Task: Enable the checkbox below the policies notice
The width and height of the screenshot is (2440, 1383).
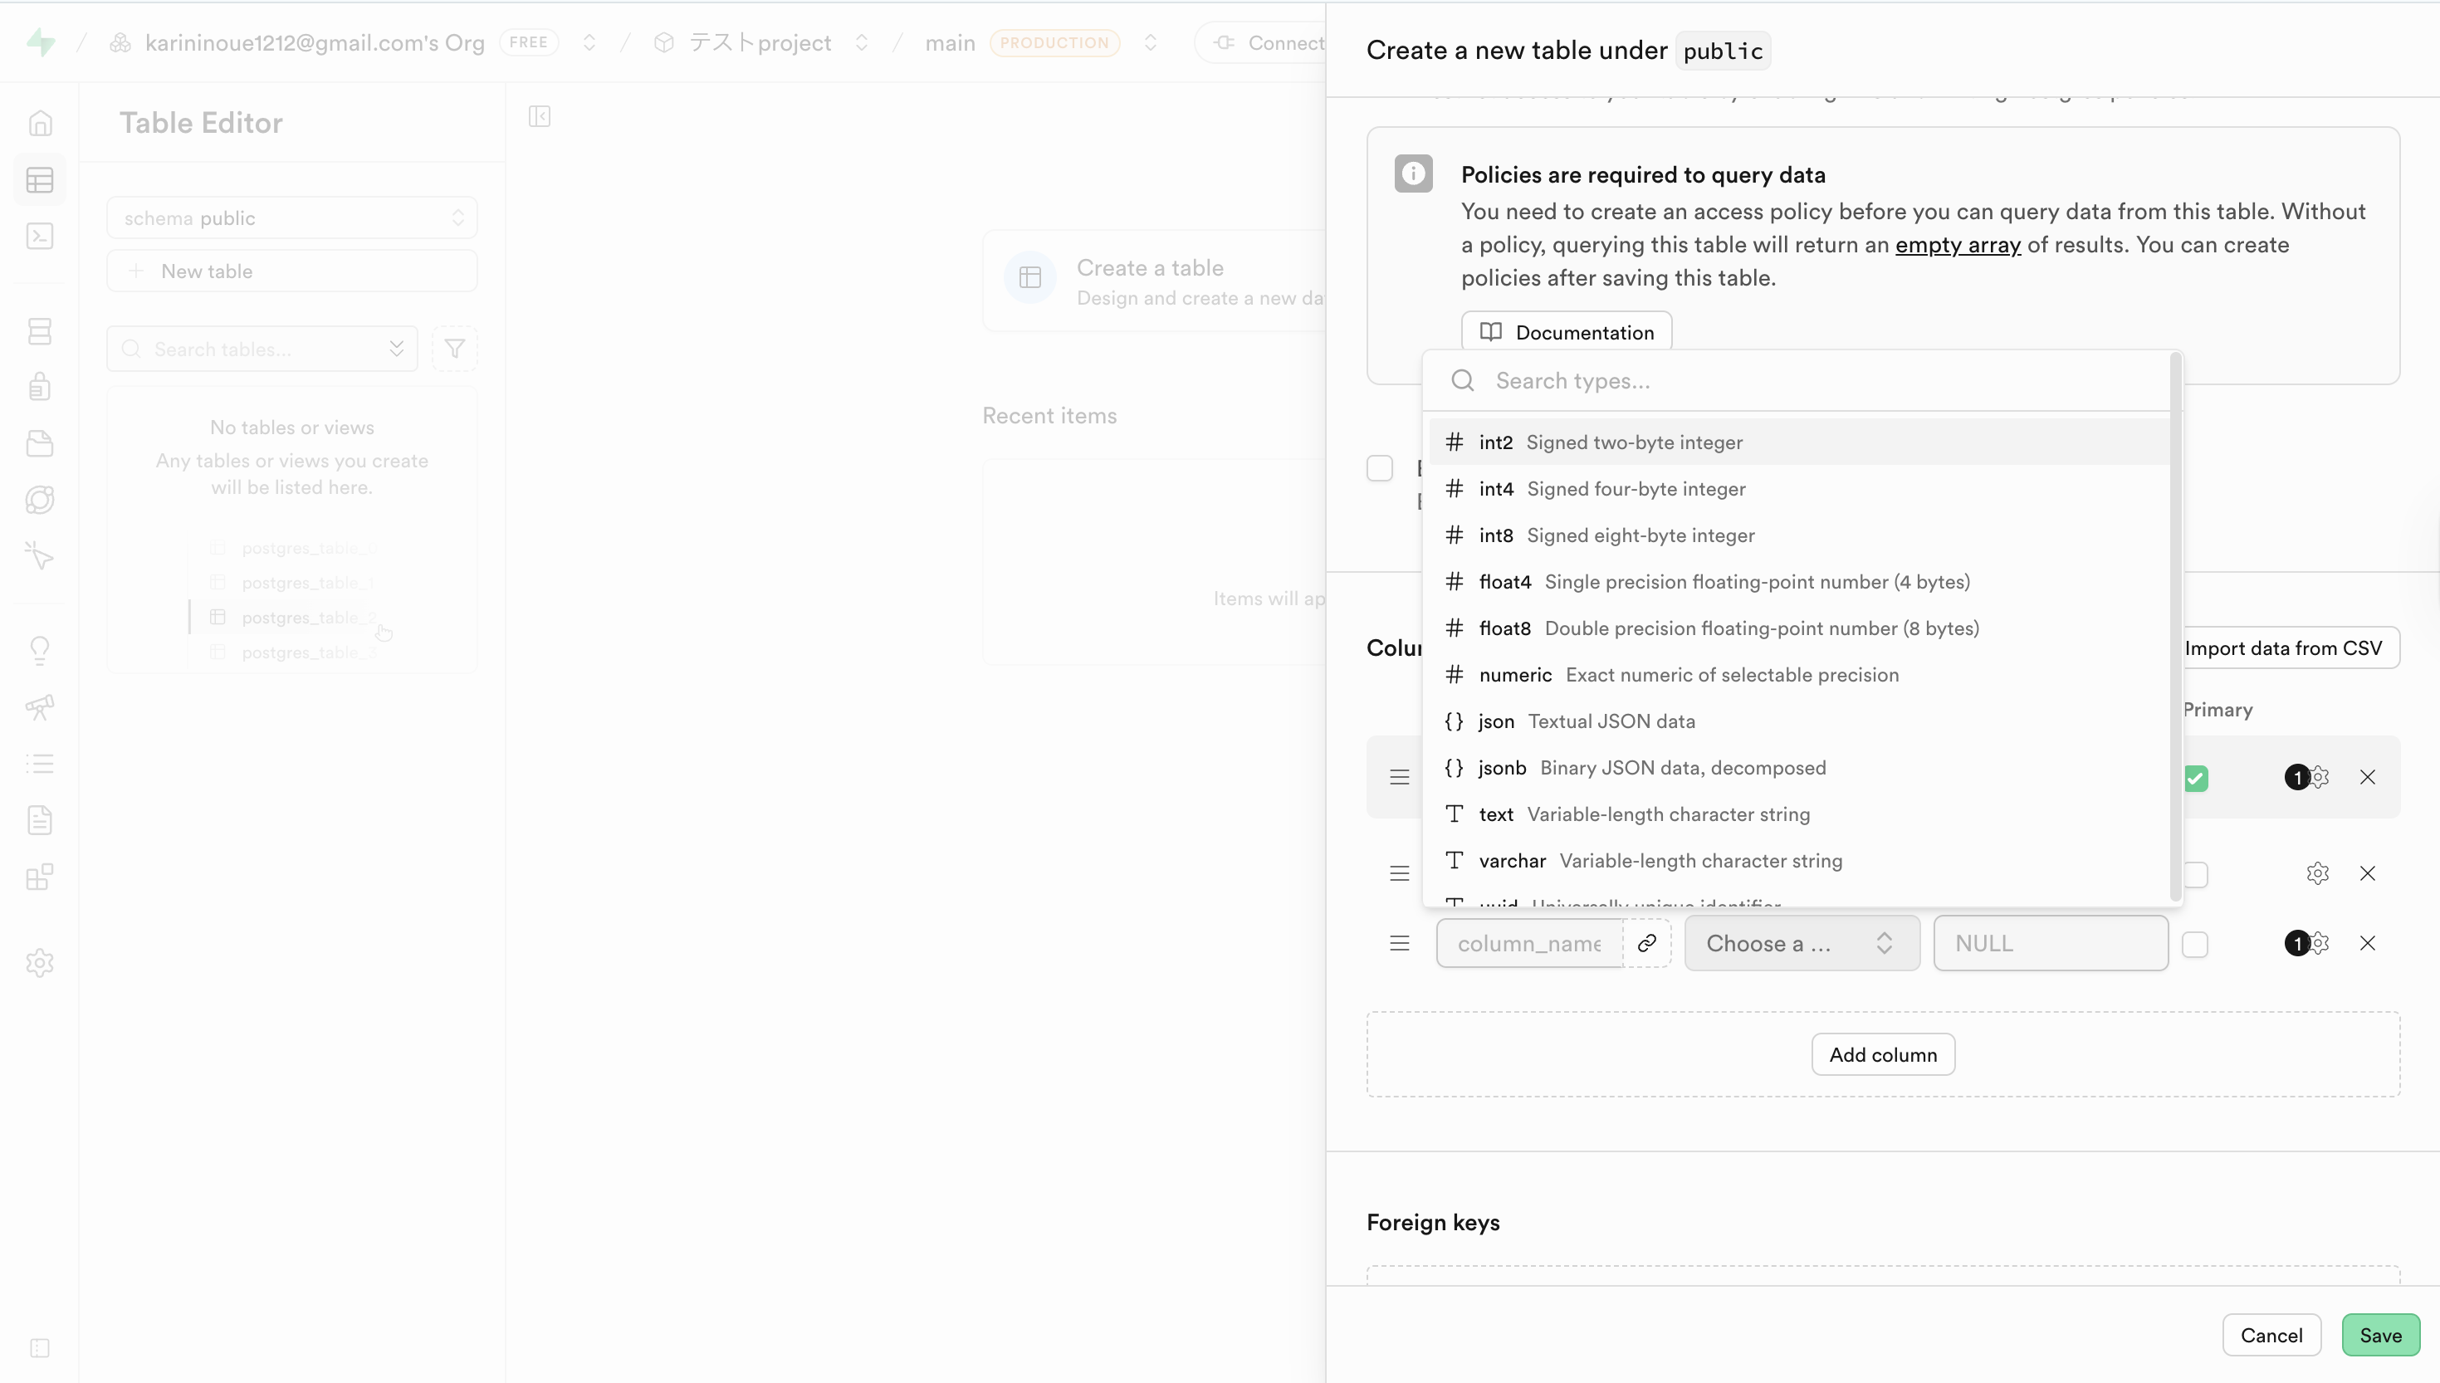Action: pyautogui.click(x=1380, y=468)
